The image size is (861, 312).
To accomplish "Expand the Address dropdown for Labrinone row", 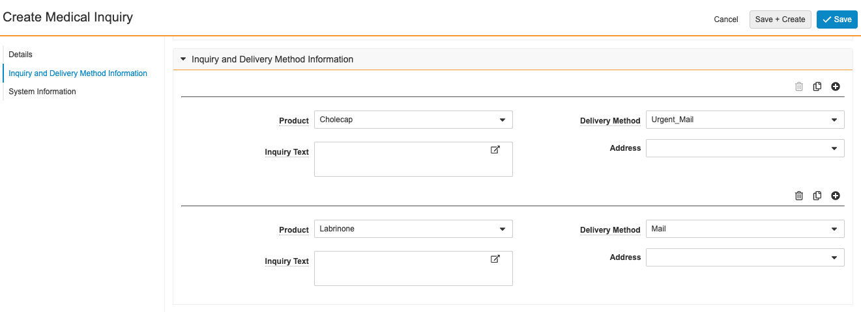I will [x=744, y=257].
